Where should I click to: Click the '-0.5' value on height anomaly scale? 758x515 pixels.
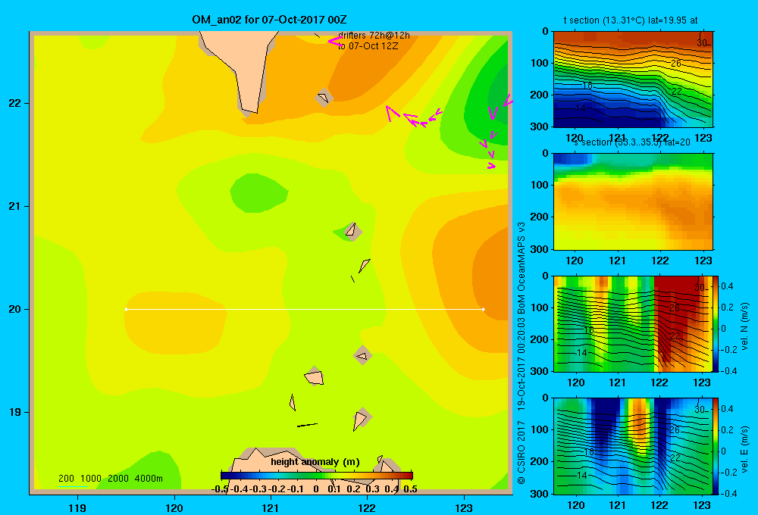coord(220,489)
